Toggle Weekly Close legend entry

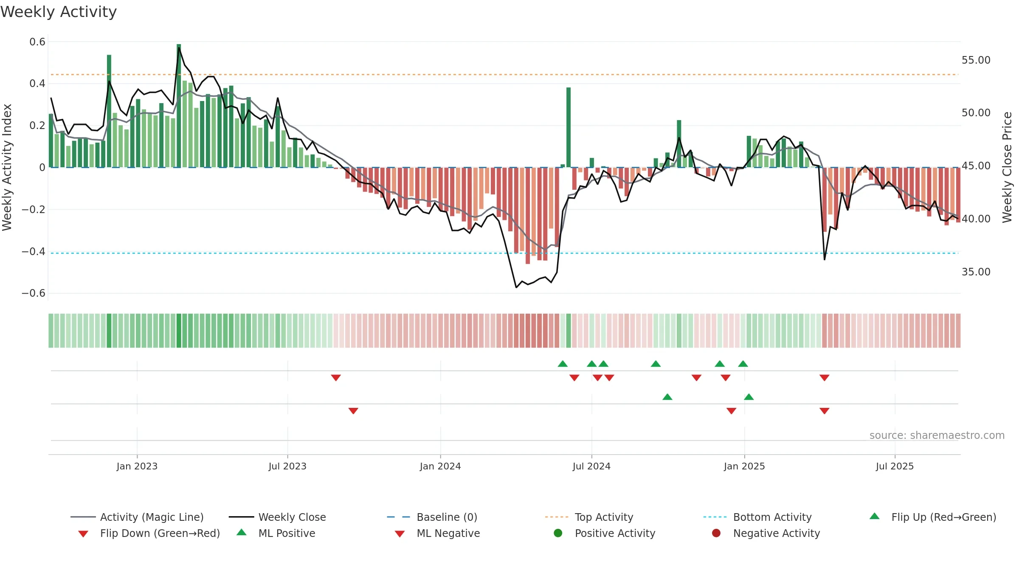click(277, 517)
